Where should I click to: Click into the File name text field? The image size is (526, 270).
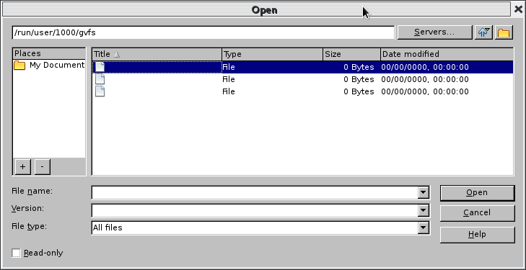click(255, 192)
